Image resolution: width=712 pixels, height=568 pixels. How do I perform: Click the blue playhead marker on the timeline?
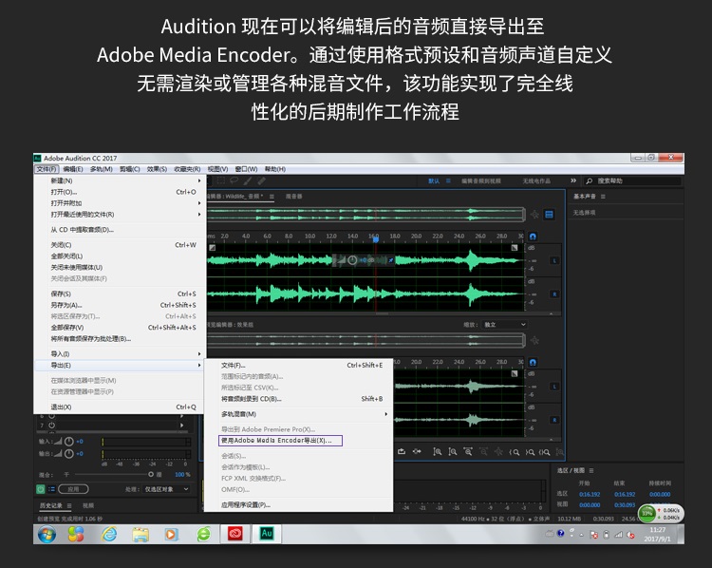pyautogui.click(x=376, y=239)
